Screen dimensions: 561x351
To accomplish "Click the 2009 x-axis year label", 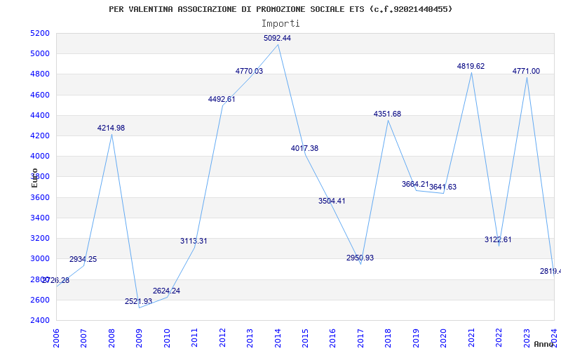I will pyautogui.click(x=139, y=338).
